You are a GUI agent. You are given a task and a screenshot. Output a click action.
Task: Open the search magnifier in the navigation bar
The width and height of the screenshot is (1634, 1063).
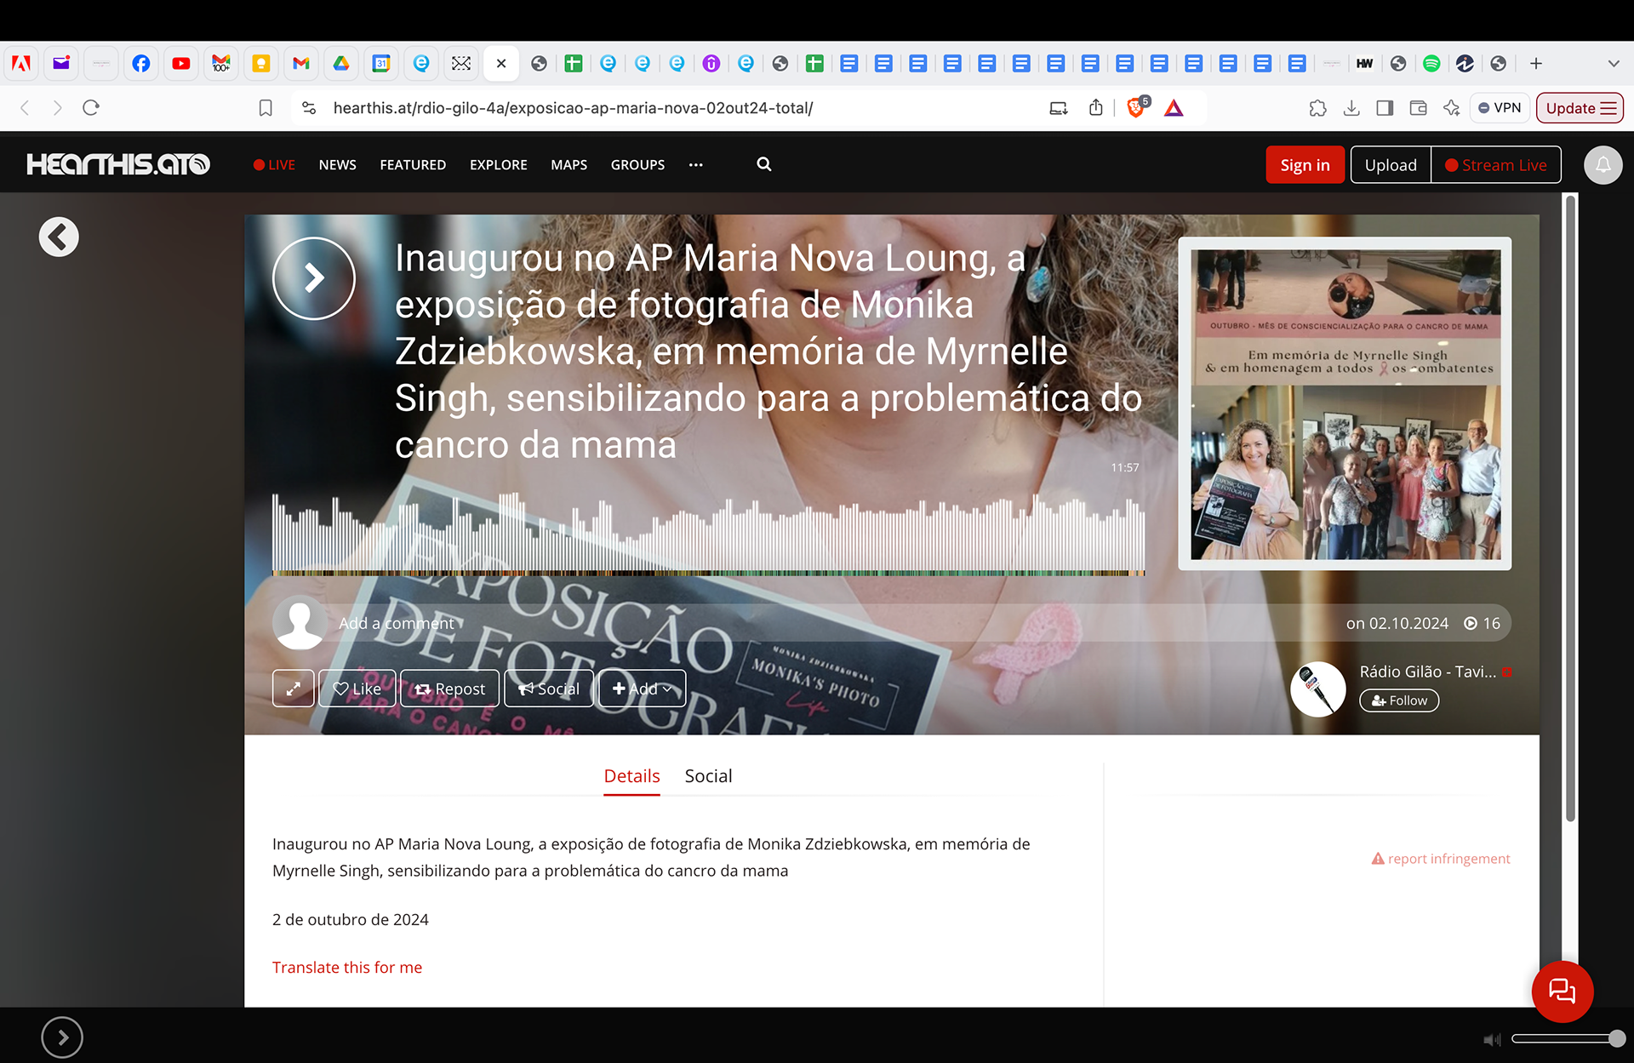point(764,164)
